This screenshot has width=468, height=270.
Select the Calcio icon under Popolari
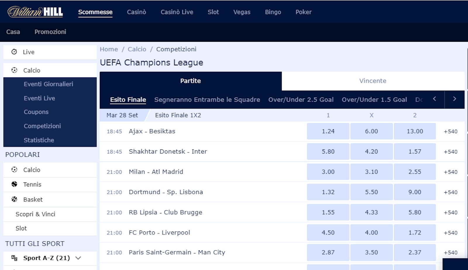pyautogui.click(x=14, y=170)
